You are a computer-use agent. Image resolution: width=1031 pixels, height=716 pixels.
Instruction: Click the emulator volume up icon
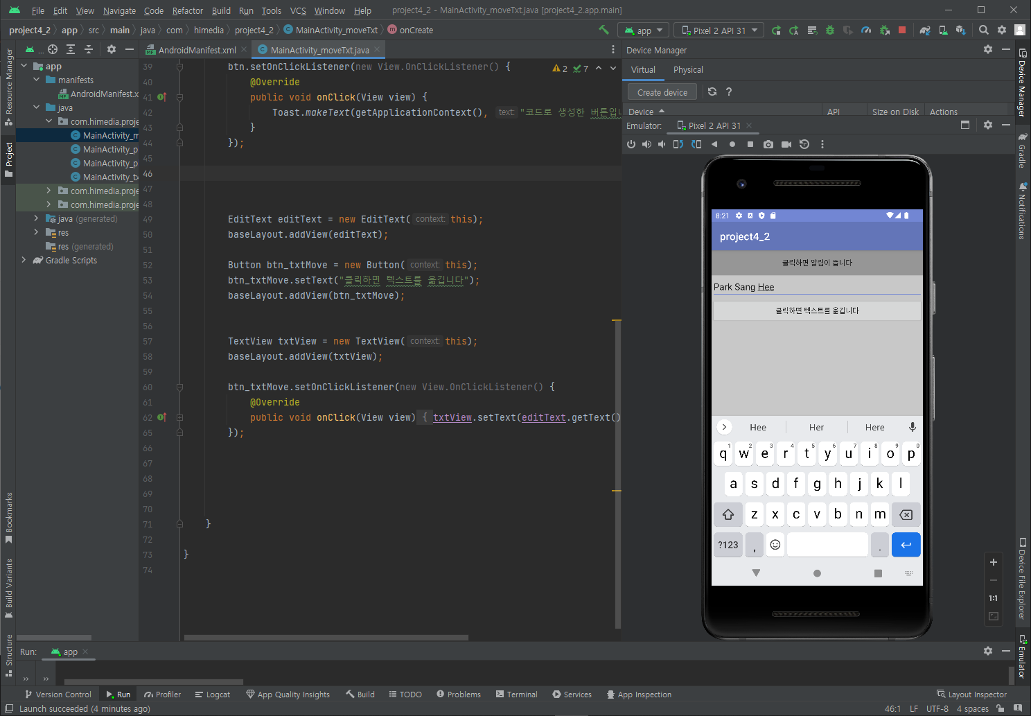pyautogui.click(x=646, y=144)
